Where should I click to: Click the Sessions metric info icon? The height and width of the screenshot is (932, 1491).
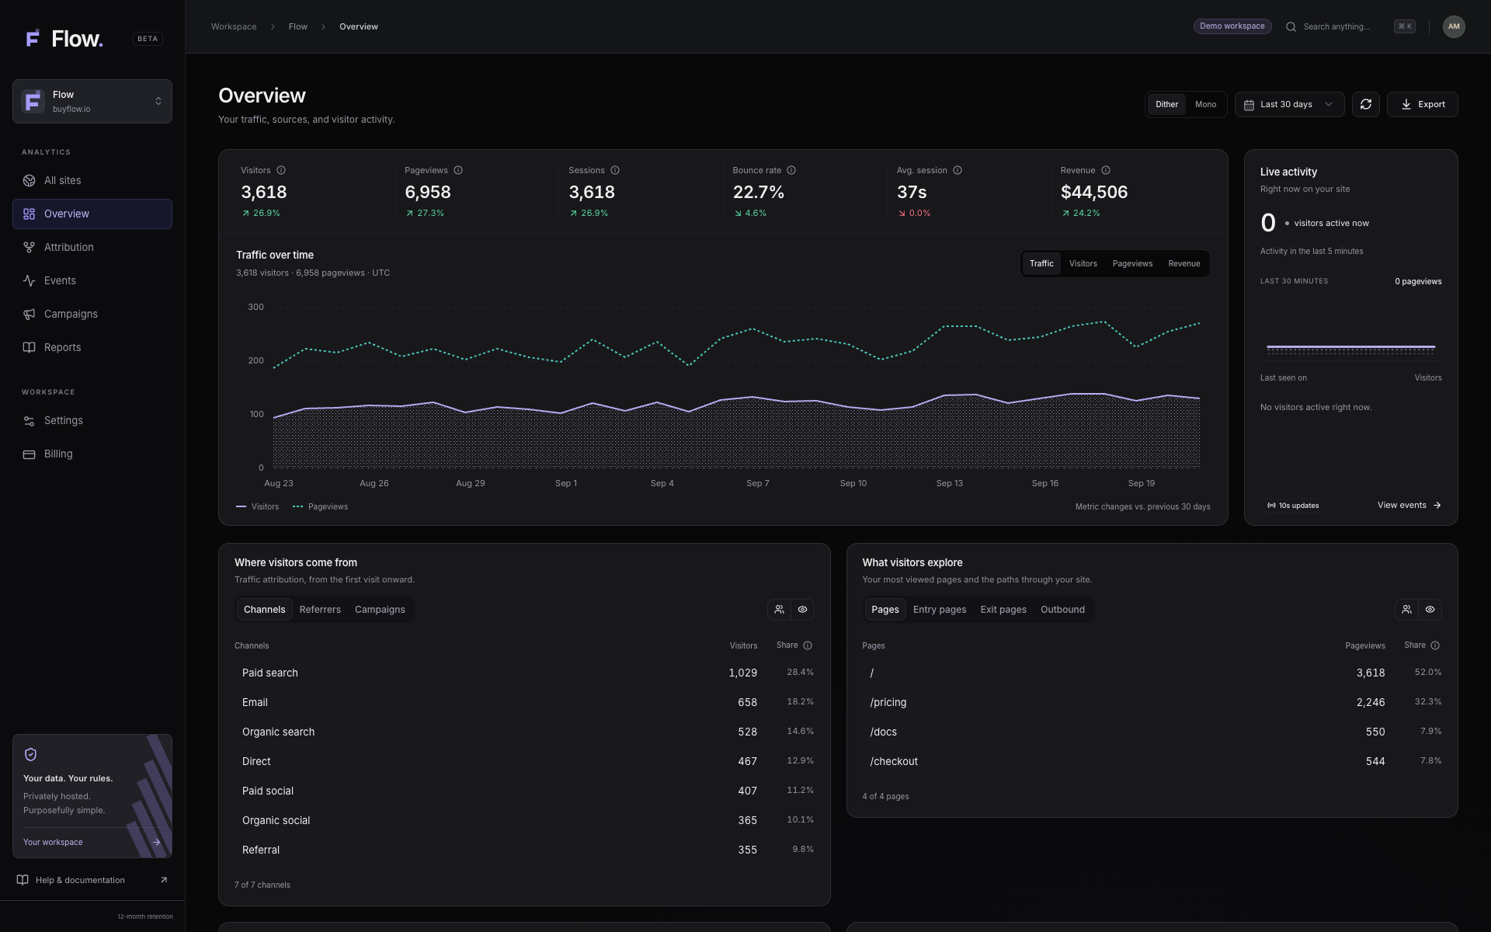[615, 170]
